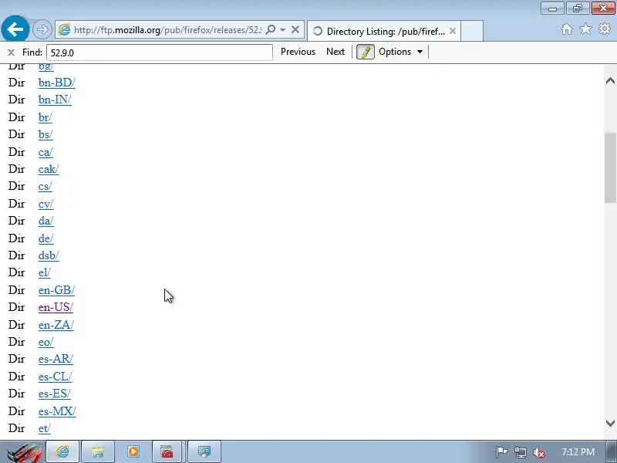
Task: Click the 7:12 PM system clock
Action: (x=578, y=451)
